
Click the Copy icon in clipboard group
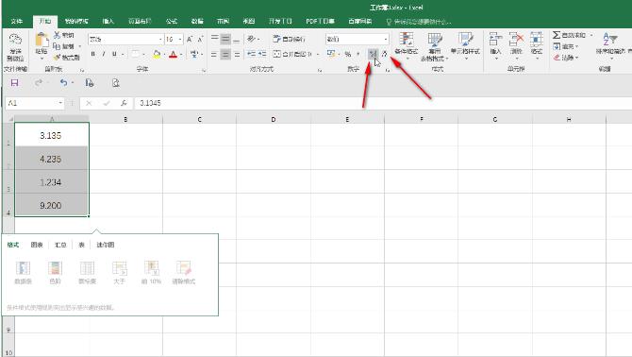pos(57,46)
